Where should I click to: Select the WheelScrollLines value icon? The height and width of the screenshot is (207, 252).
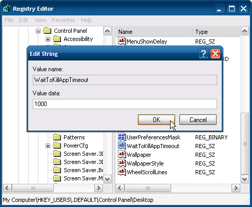click(x=122, y=172)
